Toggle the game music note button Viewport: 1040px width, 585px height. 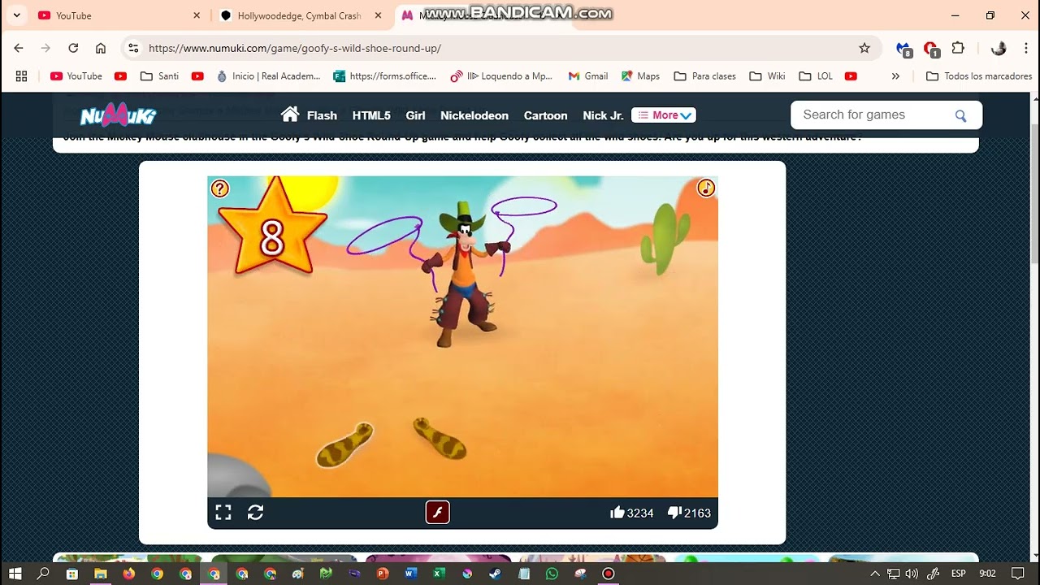pos(706,188)
